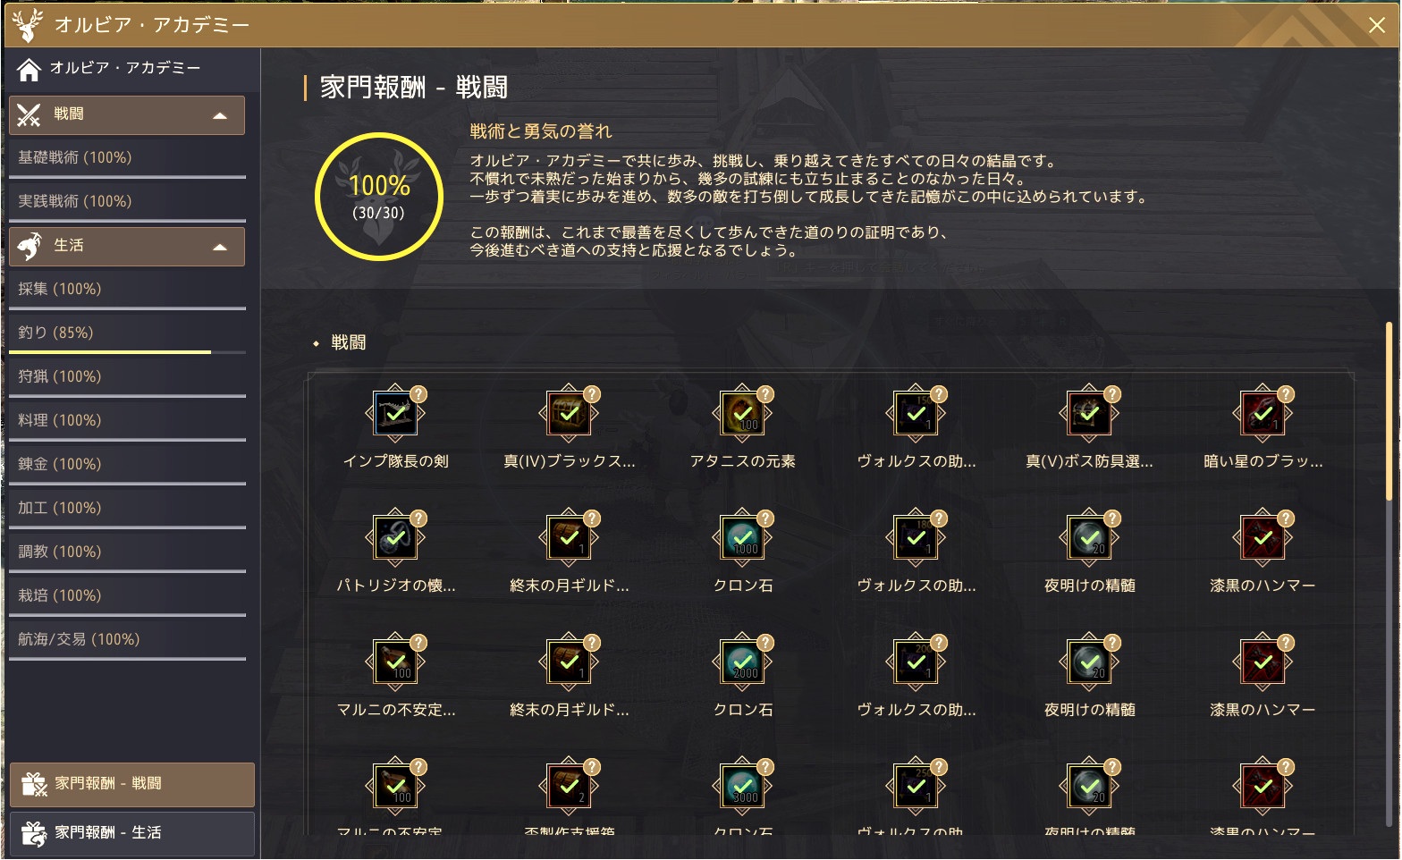Collapse the 戦闘 category header
Viewport: 1402px width, 860px height.
pos(127,114)
